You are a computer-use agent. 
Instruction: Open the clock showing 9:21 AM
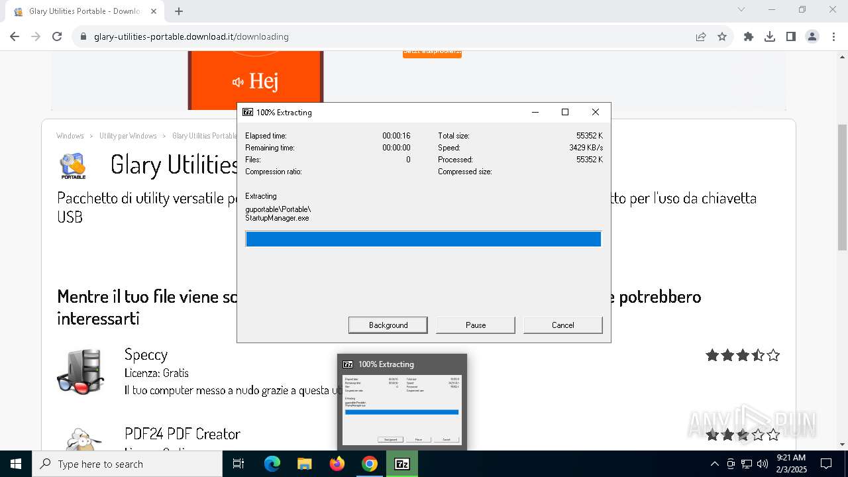(x=791, y=464)
